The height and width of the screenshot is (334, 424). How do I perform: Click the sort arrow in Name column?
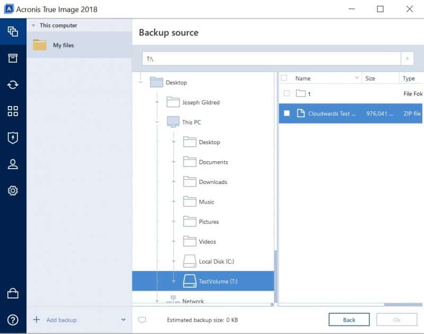pyautogui.click(x=357, y=78)
